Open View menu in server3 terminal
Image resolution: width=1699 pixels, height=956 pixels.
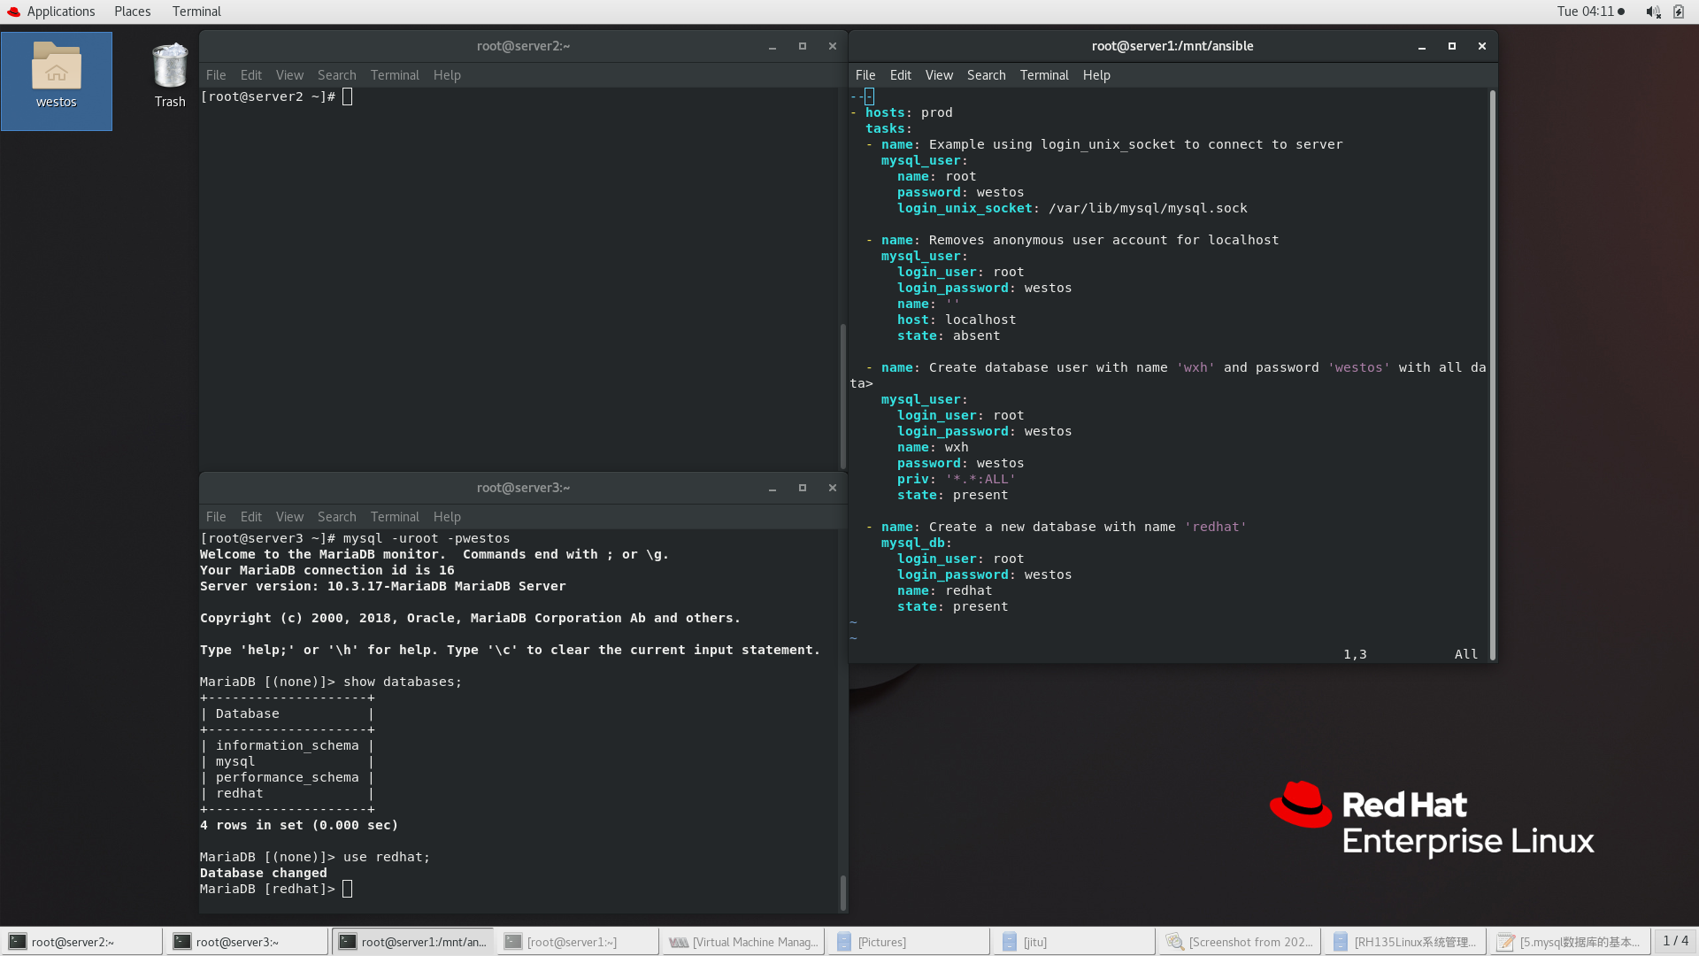point(289,517)
